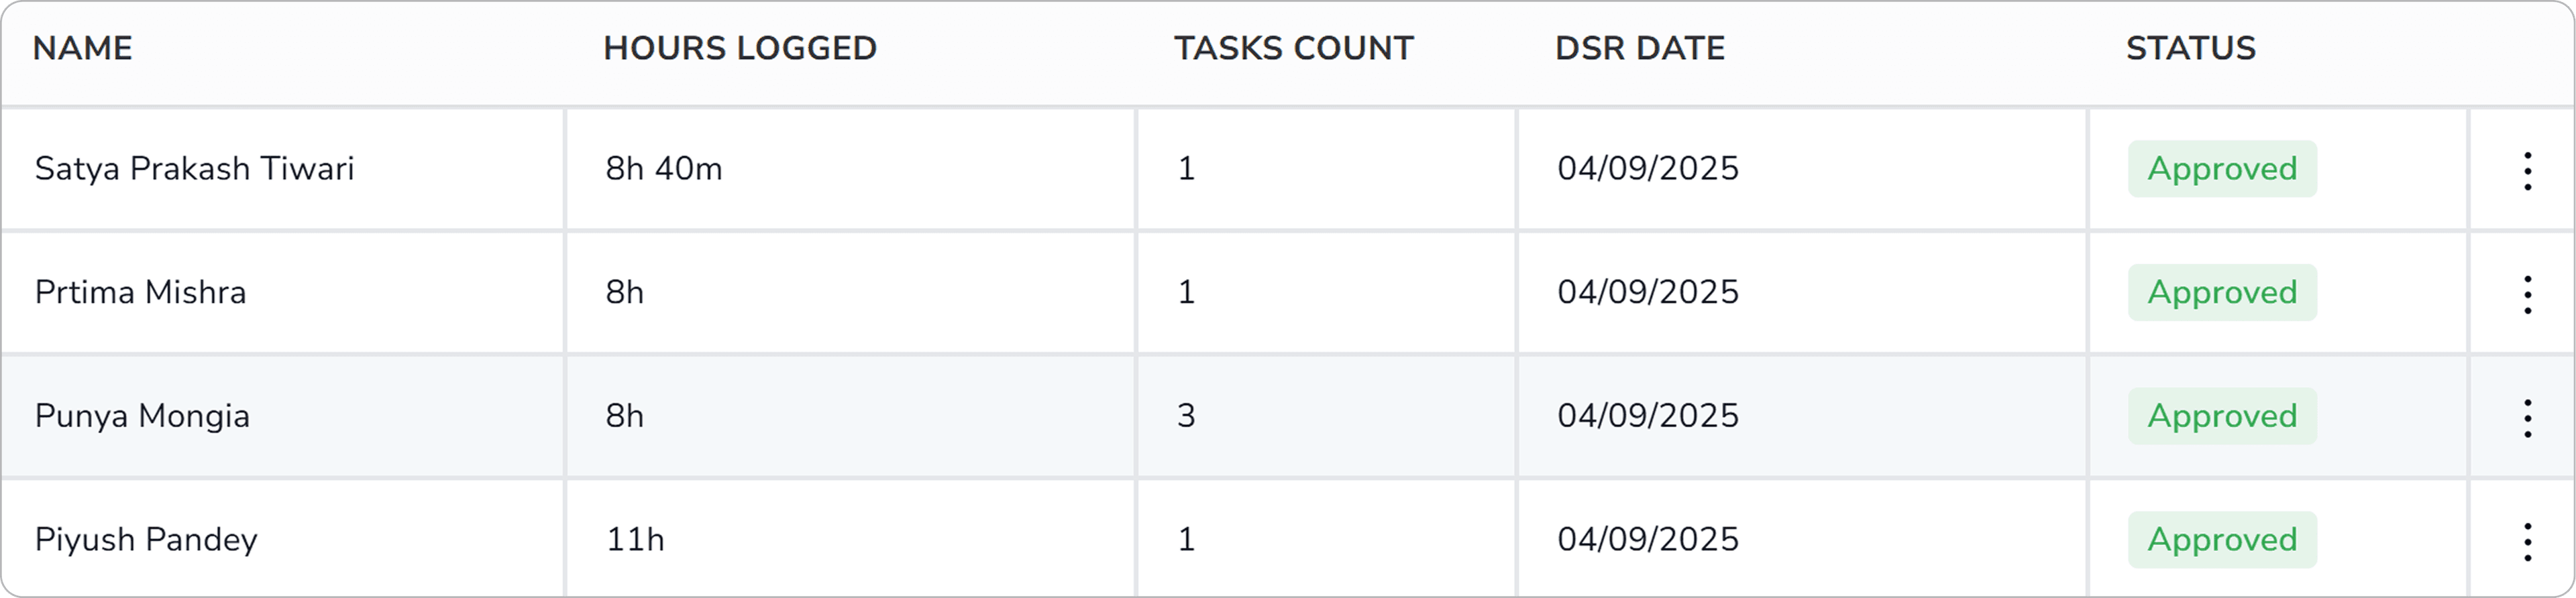Select the TASKS COUNT column header
Screen dimensions: 2576x598
(1294, 47)
